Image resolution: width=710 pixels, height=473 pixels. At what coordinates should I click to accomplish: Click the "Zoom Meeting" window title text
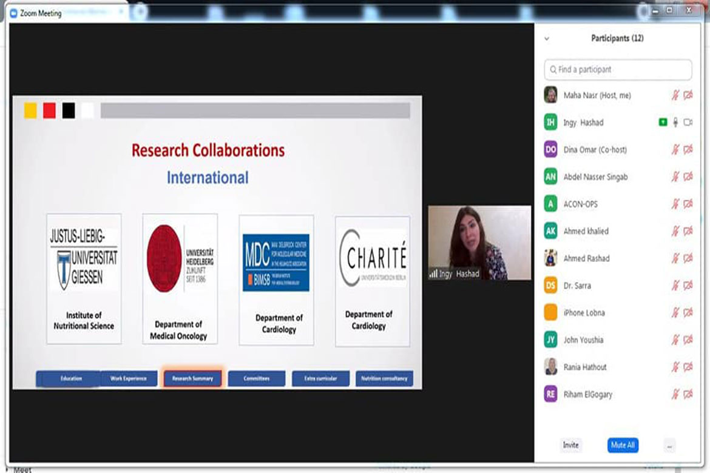coord(41,13)
